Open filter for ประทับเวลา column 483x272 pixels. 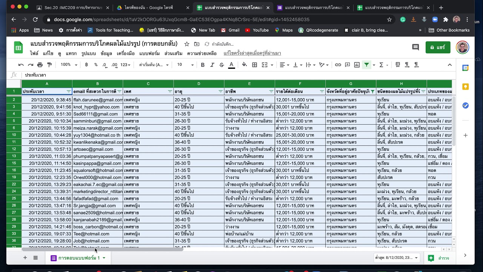tap(69, 91)
